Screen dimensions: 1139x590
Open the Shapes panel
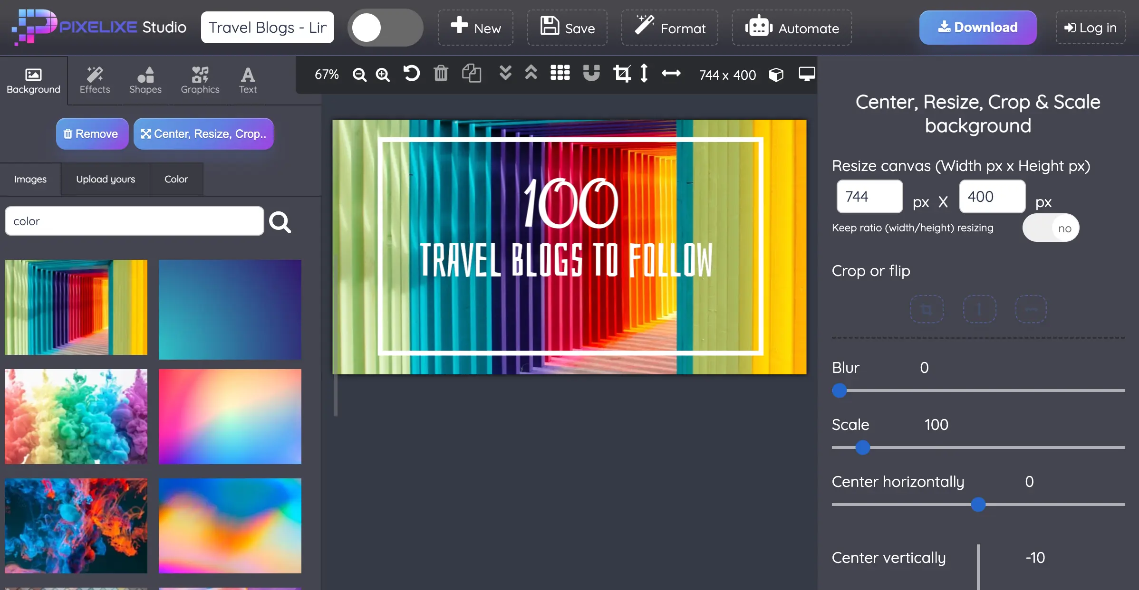tap(145, 80)
